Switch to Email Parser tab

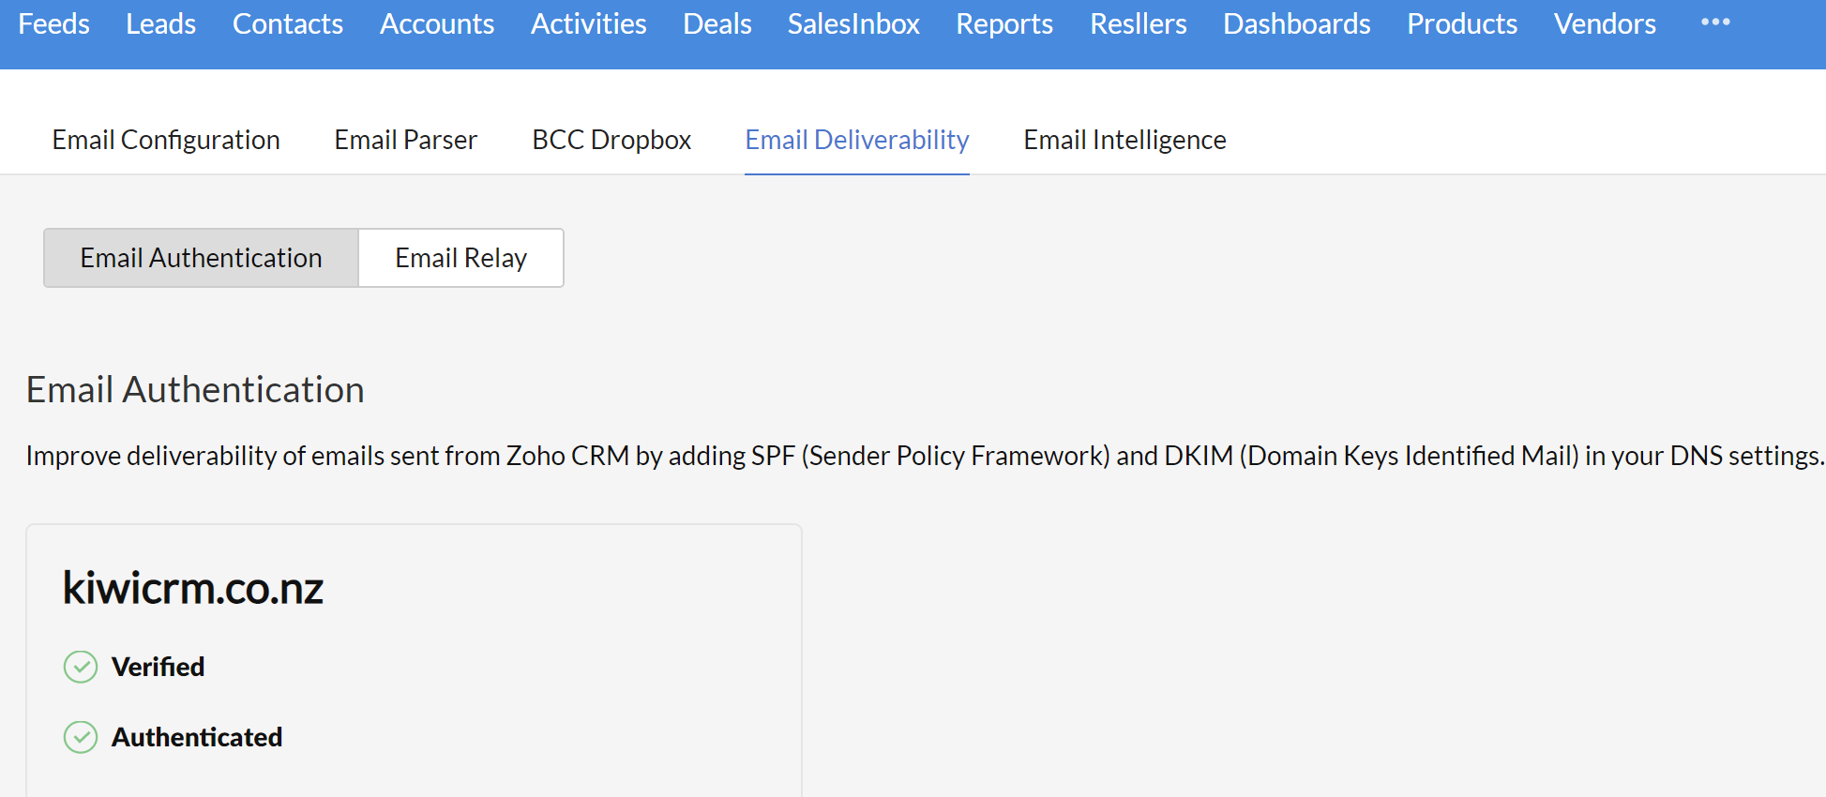[x=405, y=140]
